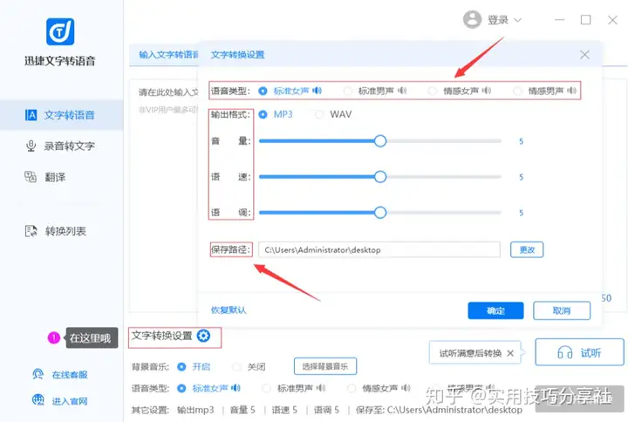
Task: Select 情感女声 in the bottom panel
Action: [352, 388]
